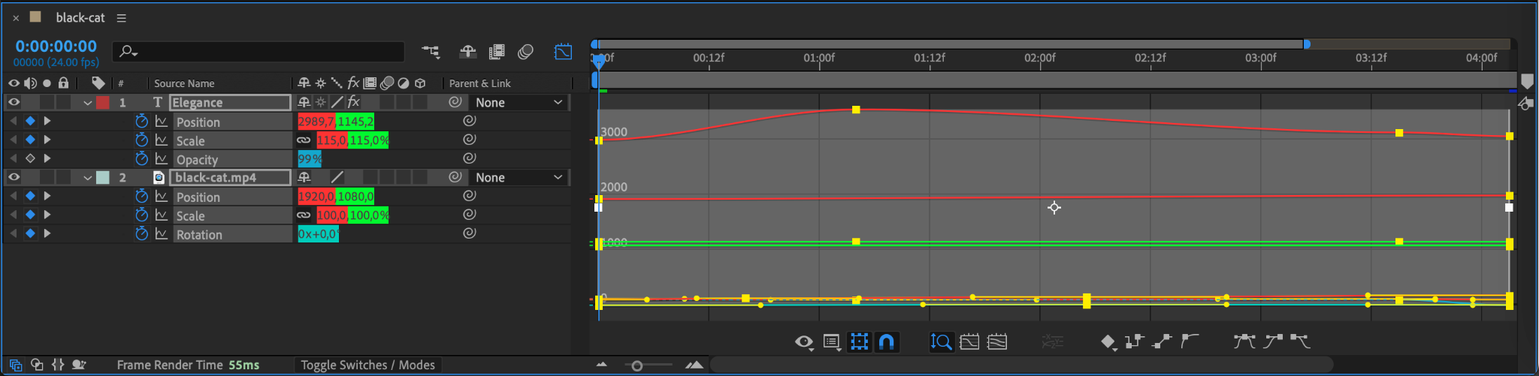
Task: Collapse the Elegance layer properties
Action: pyautogui.click(x=88, y=103)
